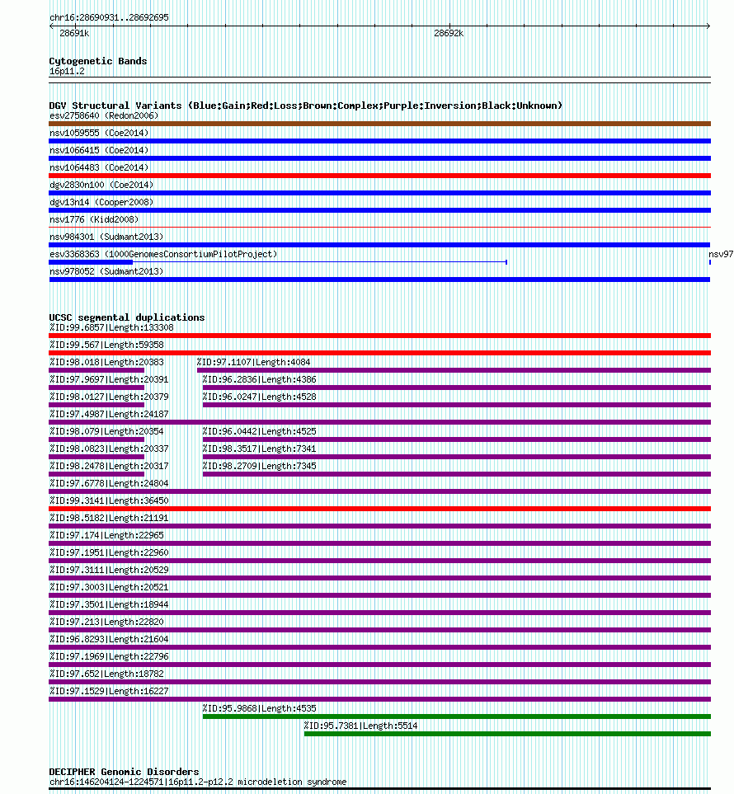734x794 pixels.
Task: Select nsv1064483 (Coe2014) loss variant label
Action: point(99,167)
